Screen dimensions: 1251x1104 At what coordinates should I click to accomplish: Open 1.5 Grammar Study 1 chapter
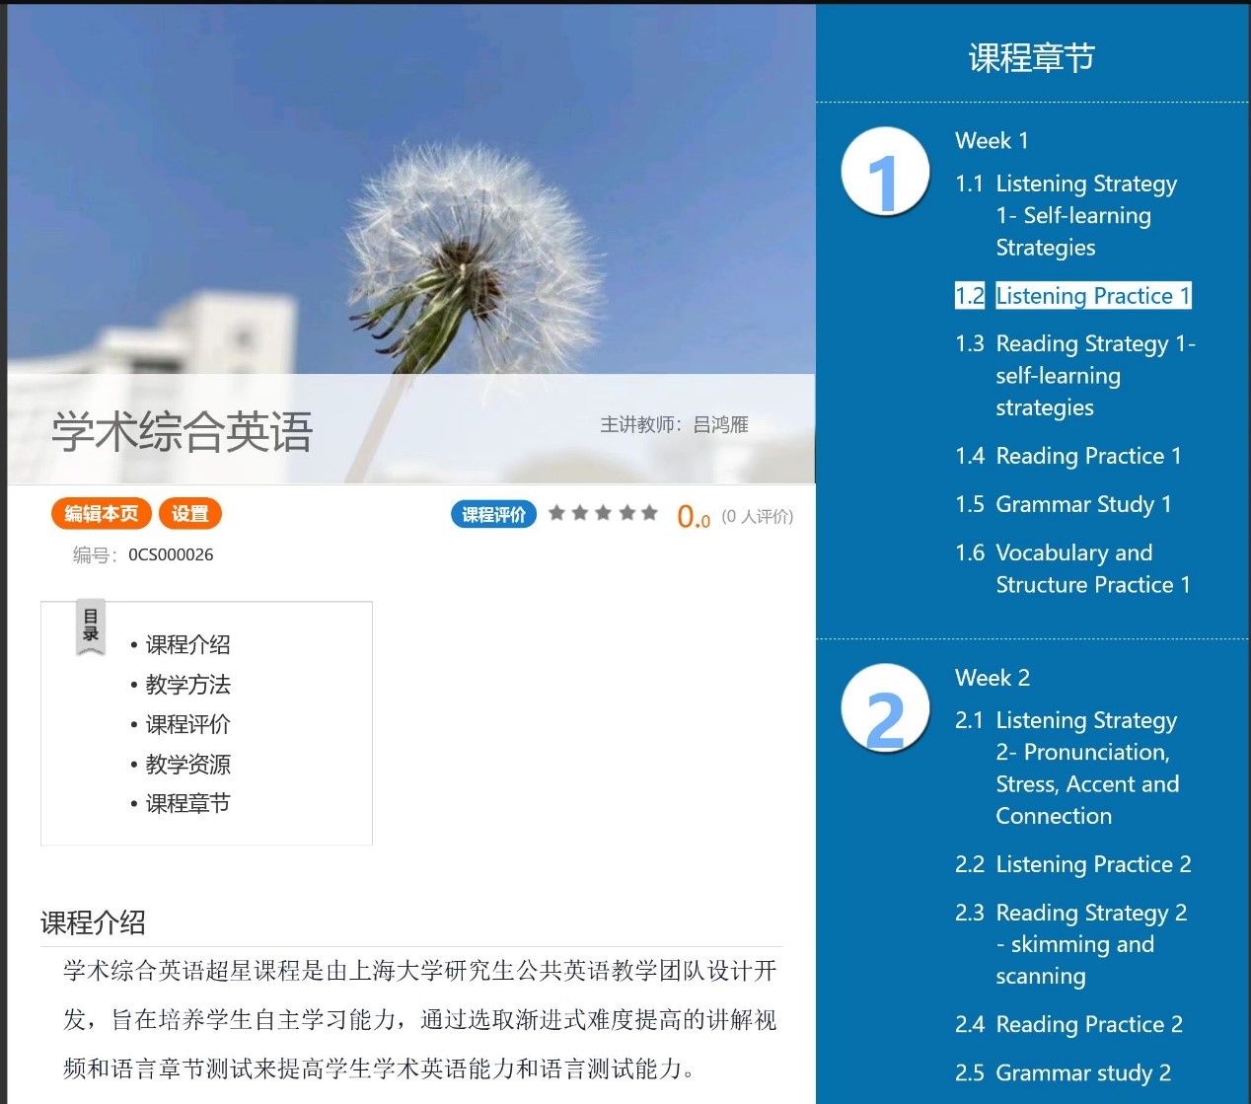[1082, 504]
